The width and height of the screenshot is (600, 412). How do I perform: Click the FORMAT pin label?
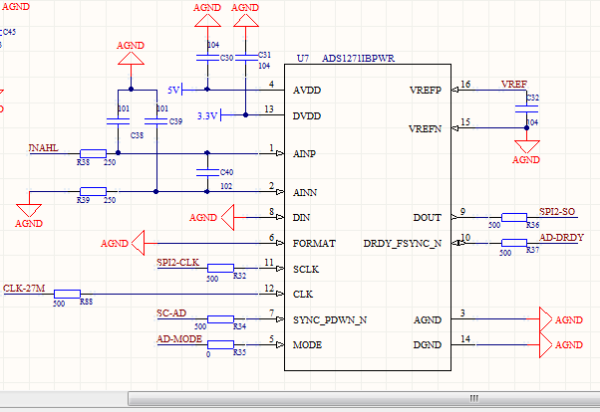point(314,244)
